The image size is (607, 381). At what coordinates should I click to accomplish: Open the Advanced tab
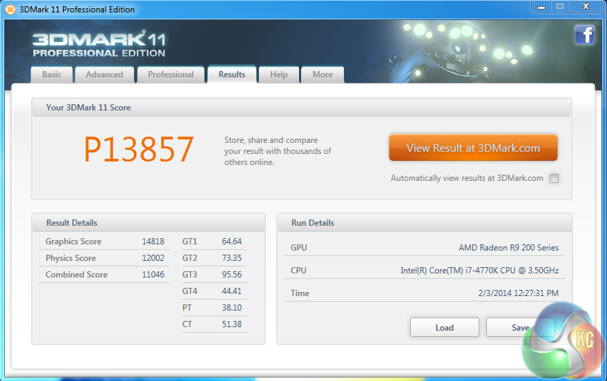[104, 75]
